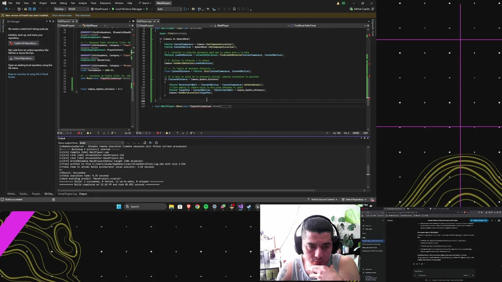
Task: Click the Create Git Repository button
Action: pyautogui.click(x=23, y=43)
